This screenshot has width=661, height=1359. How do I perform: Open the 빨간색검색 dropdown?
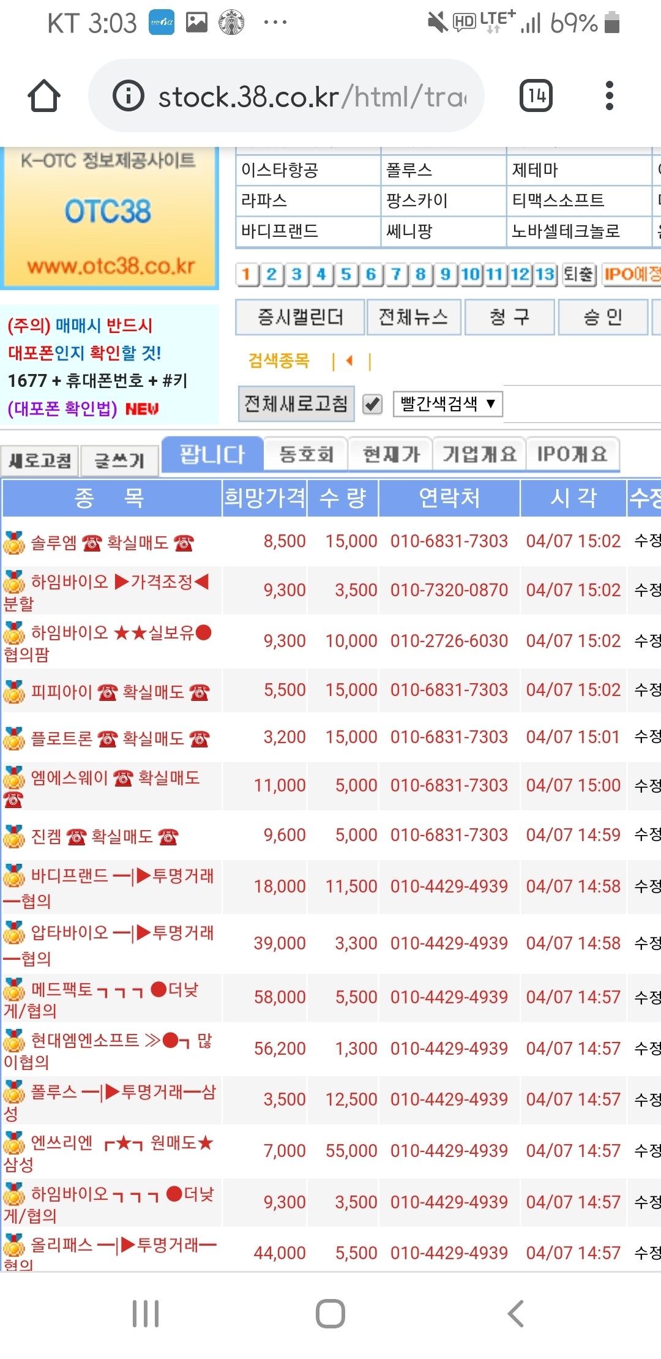click(447, 404)
